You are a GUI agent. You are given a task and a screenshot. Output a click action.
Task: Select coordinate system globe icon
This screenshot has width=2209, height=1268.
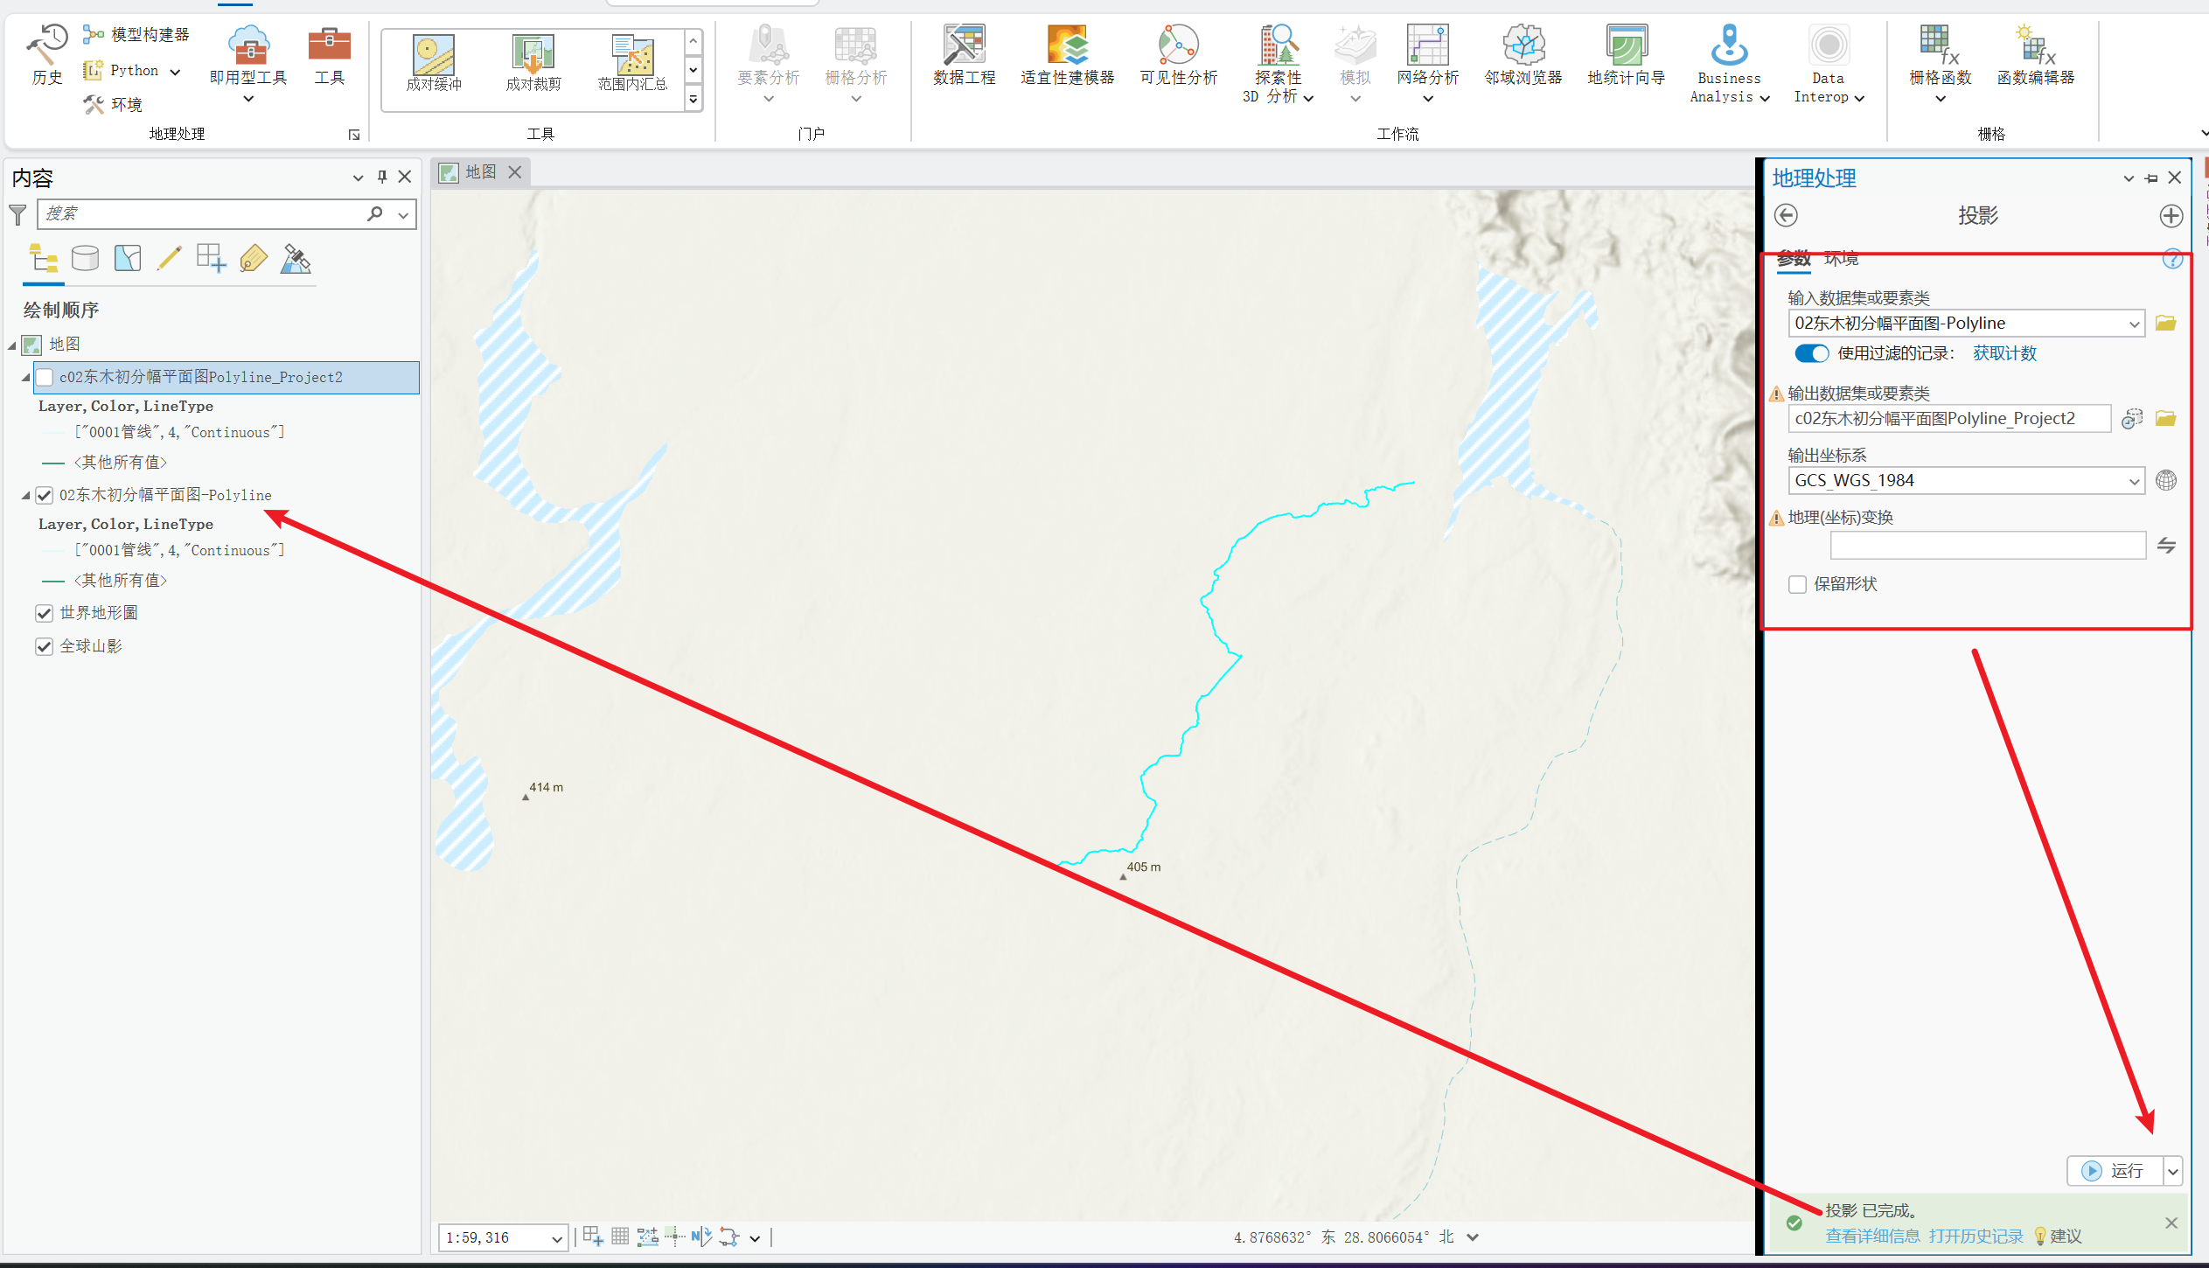pyautogui.click(x=2166, y=480)
